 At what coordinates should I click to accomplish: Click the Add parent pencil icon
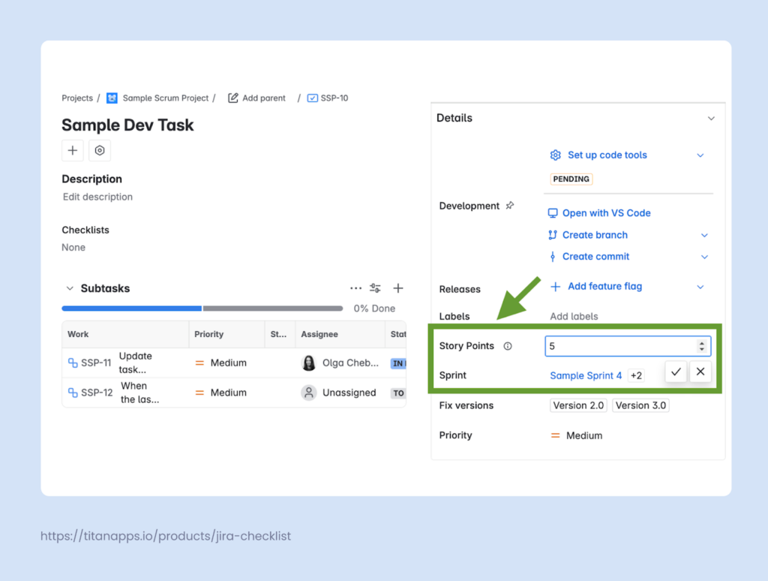point(233,98)
